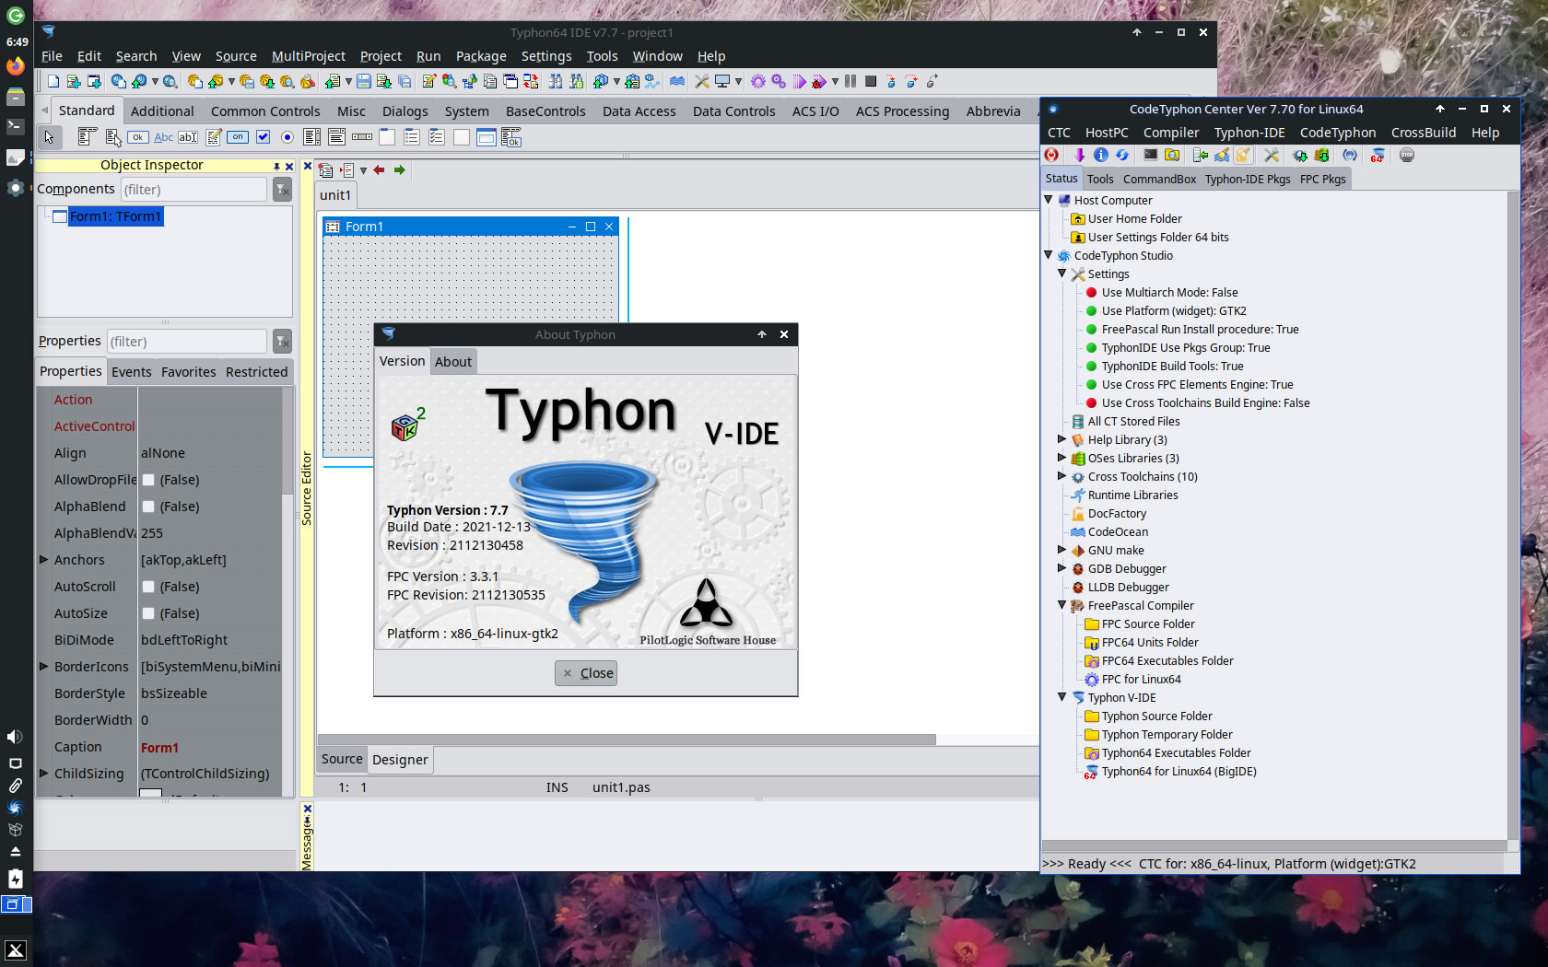Switch to the Common Controls palette tab
Screen dimensions: 1548x967
265,111
